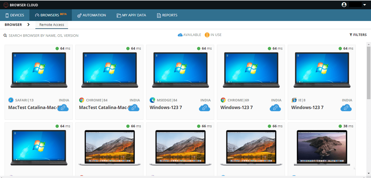
Task: Open the Reports tab
Action: (x=167, y=15)
